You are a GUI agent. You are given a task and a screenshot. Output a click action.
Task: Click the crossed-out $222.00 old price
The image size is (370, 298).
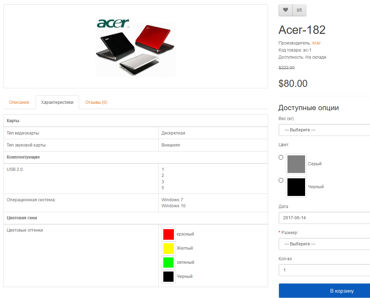point(286,67)
